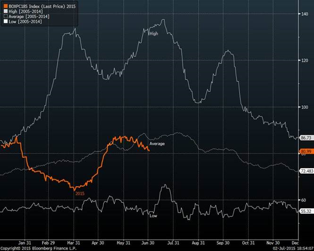
Task: Click the Low [2005-2014] legend swatch
Action: click(x=6, y=21)
